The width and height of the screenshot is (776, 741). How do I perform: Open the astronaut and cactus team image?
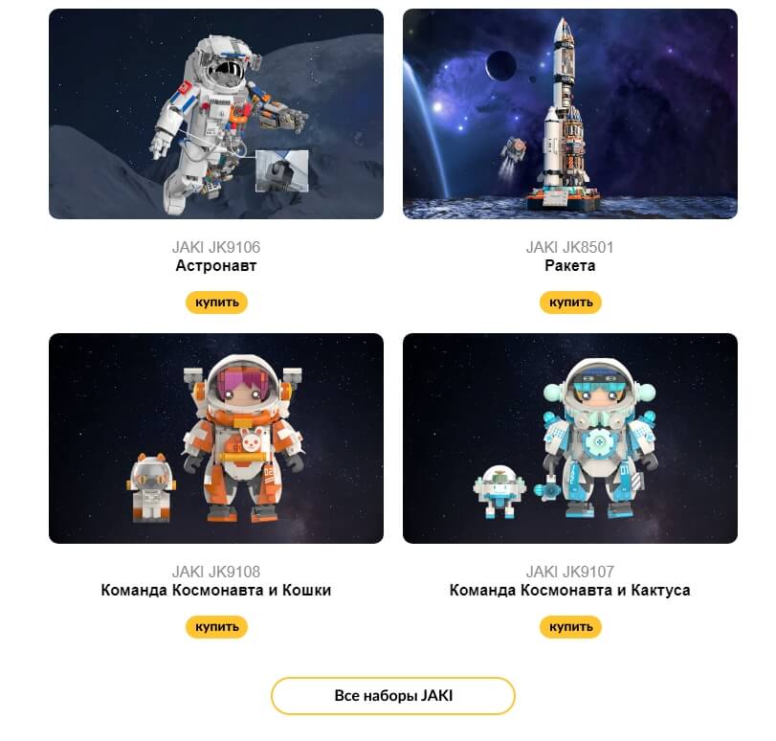[570, 438]
